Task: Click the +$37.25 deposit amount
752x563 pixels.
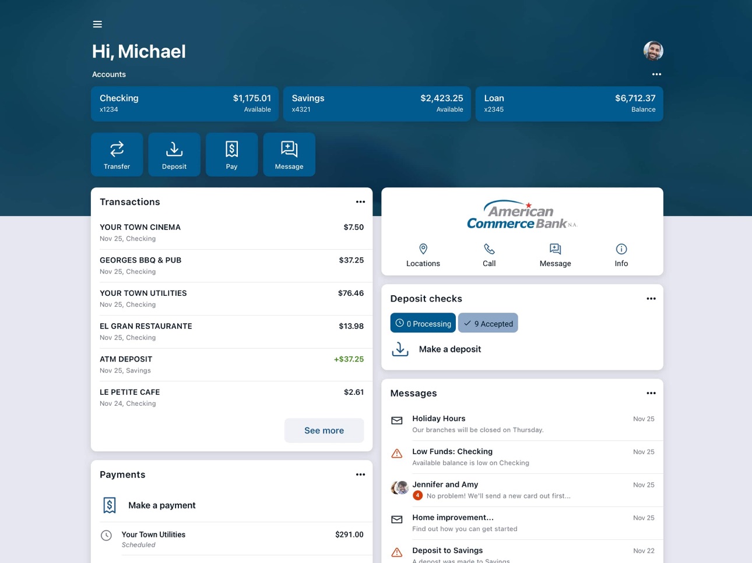Action: click(349, 359)
